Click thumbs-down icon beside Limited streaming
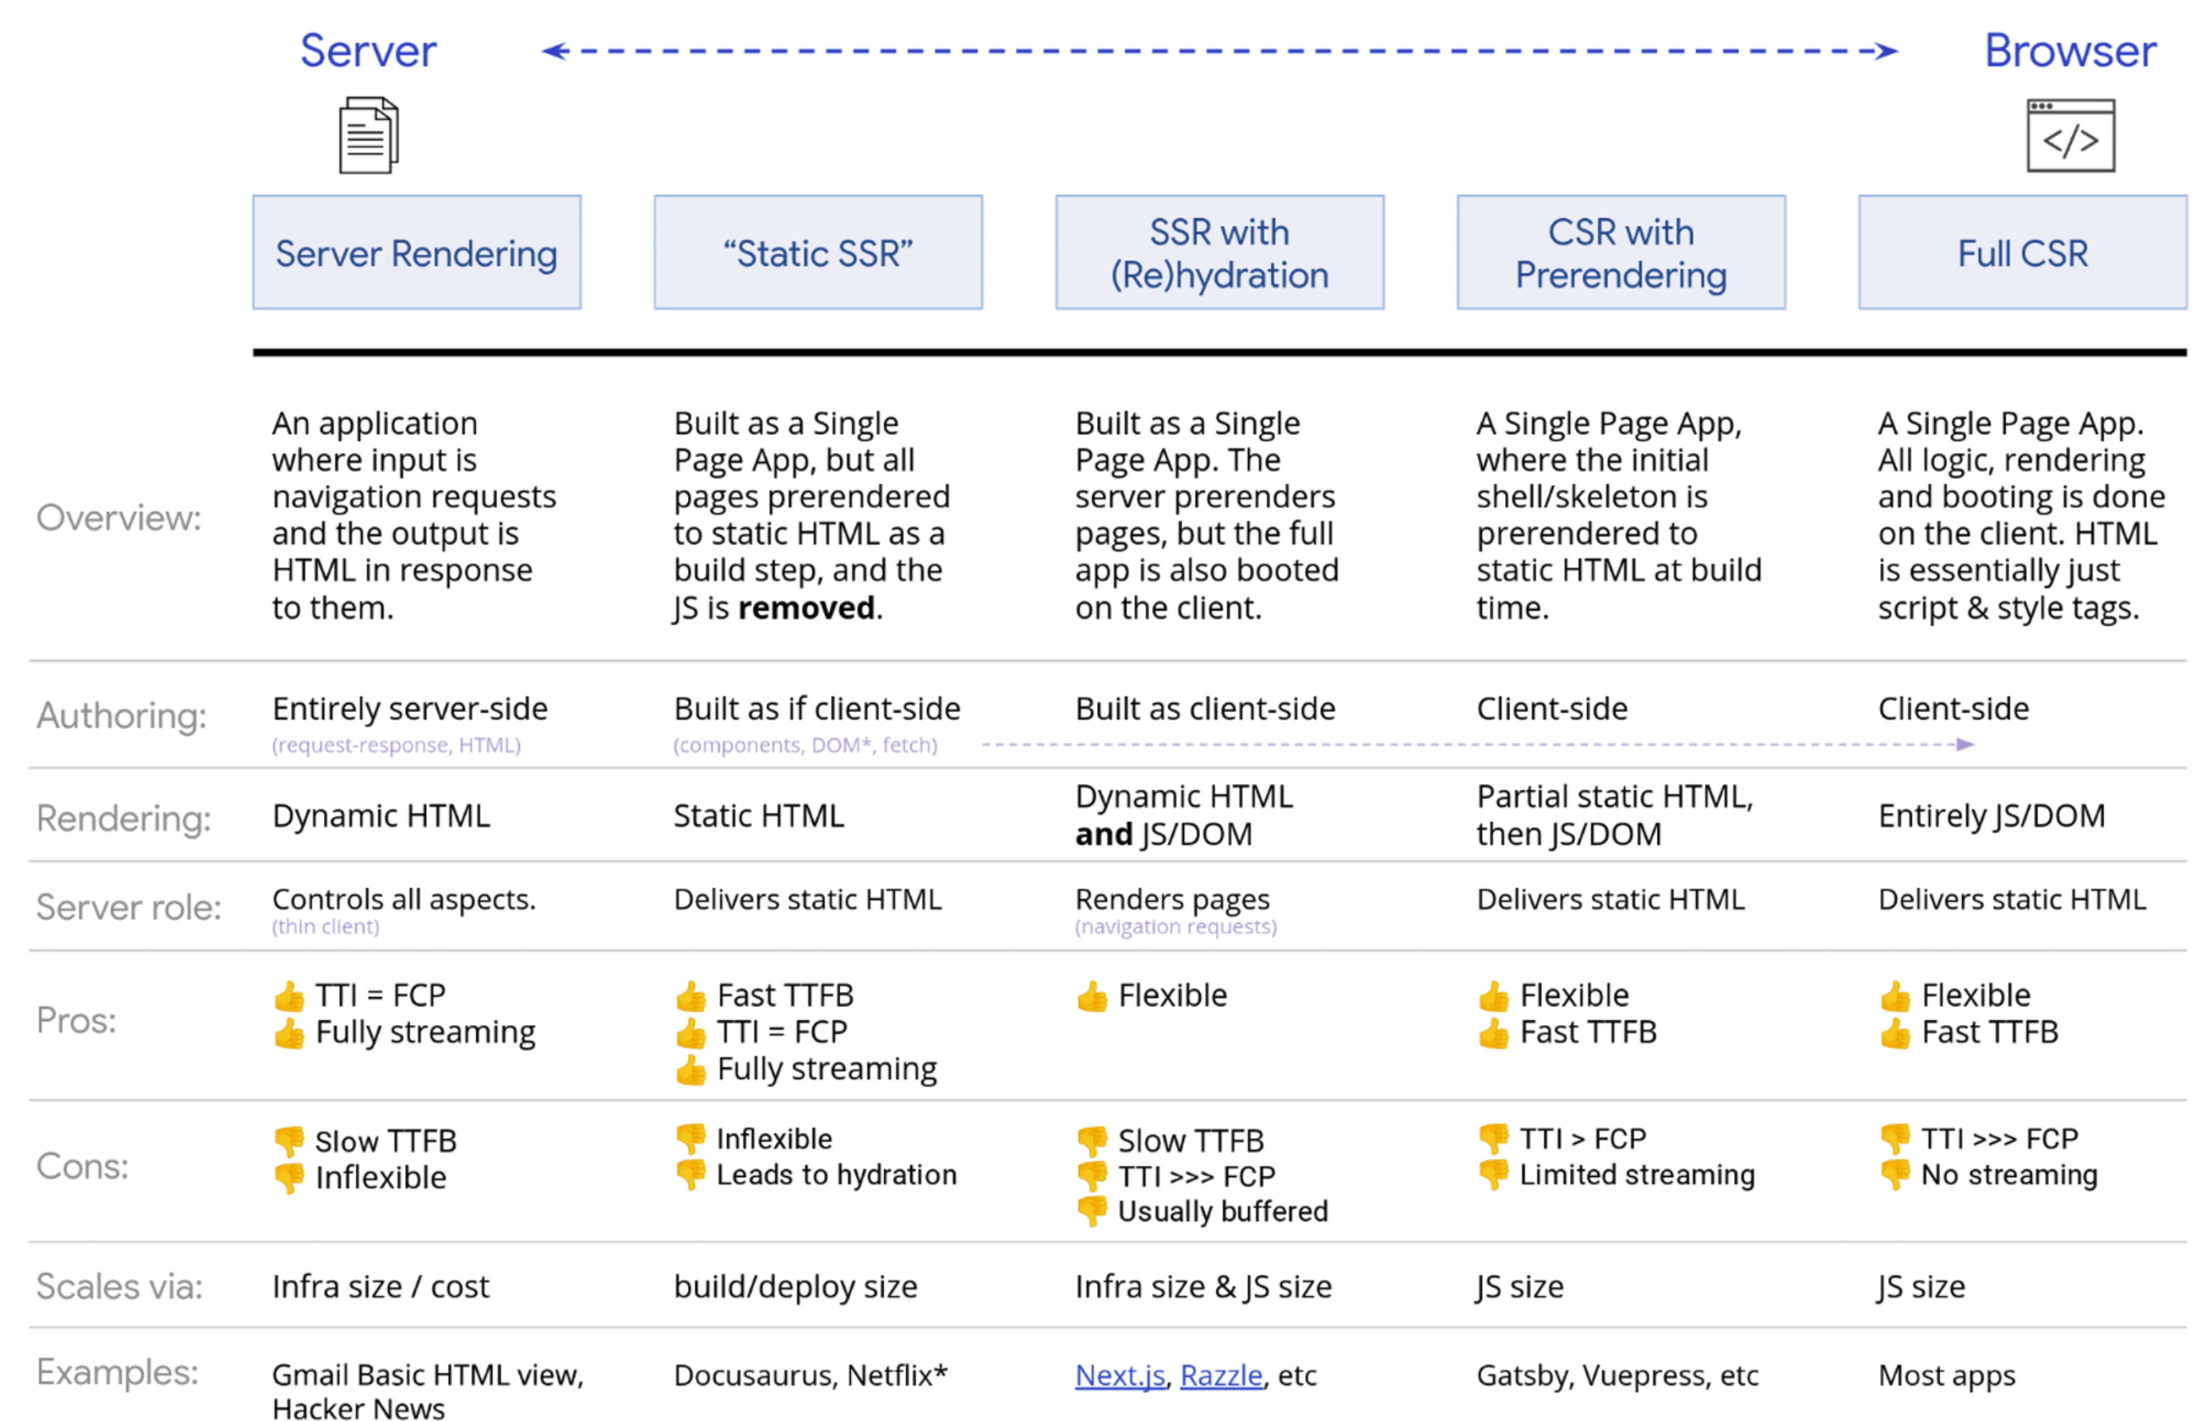Screen dimensions: 2194x1421 [1494, 1175]
